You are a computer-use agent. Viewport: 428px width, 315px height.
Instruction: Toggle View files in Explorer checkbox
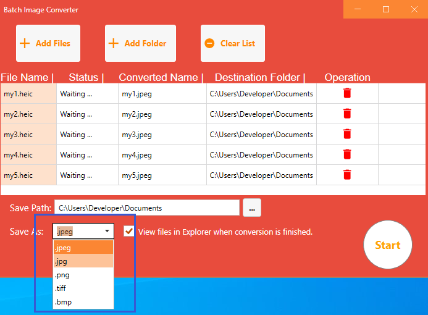tap(128, 231)
